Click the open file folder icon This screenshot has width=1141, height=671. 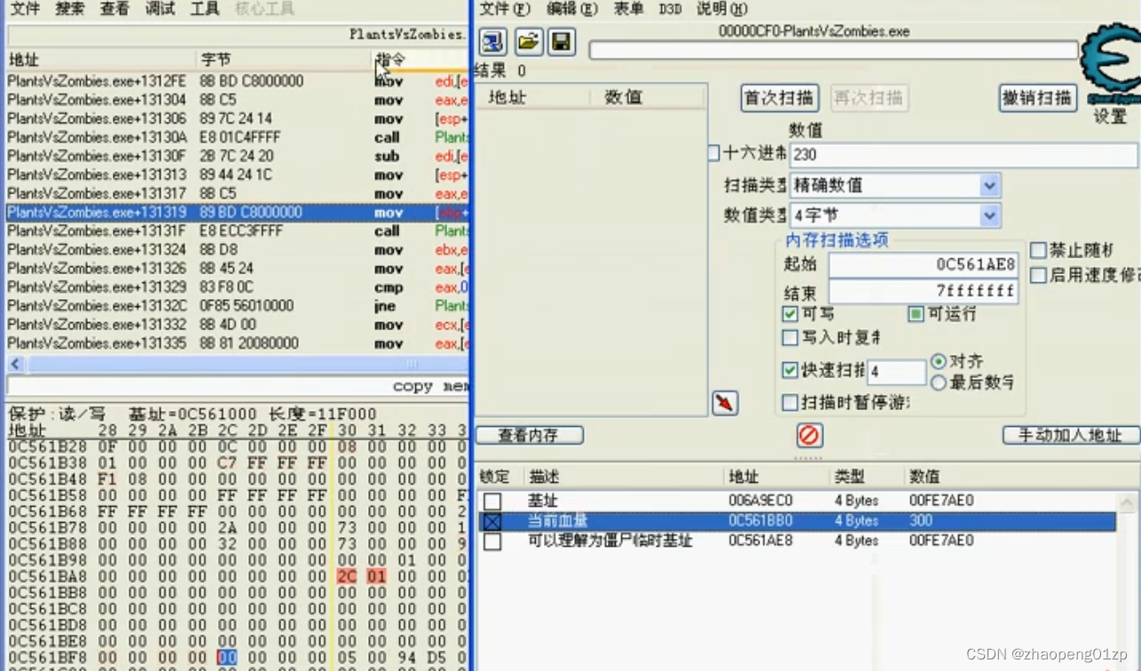[x=529, y=42]
